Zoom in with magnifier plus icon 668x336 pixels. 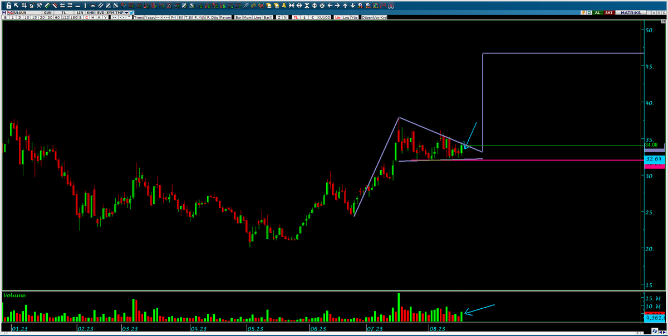pyautogui.click(x=360, y=6)
